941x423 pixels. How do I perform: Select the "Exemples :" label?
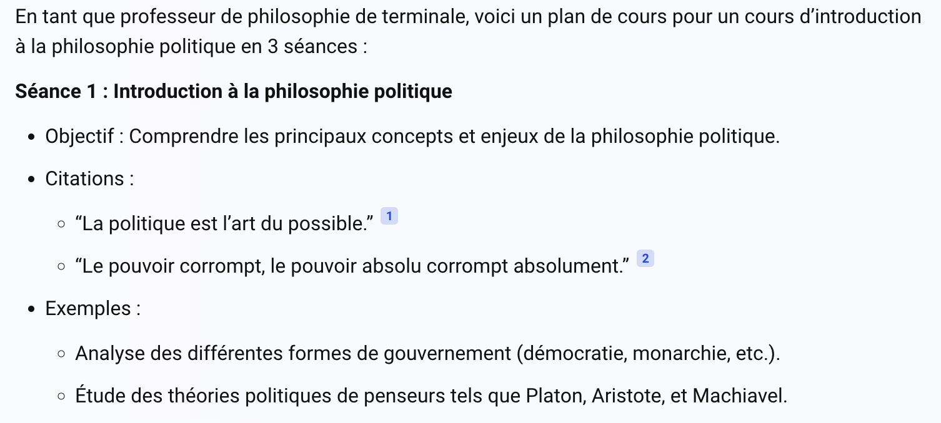click(x=92, y=309)
